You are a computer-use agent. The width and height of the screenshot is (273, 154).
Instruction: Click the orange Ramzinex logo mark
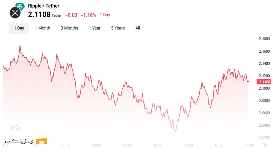(x=41, y=141)
